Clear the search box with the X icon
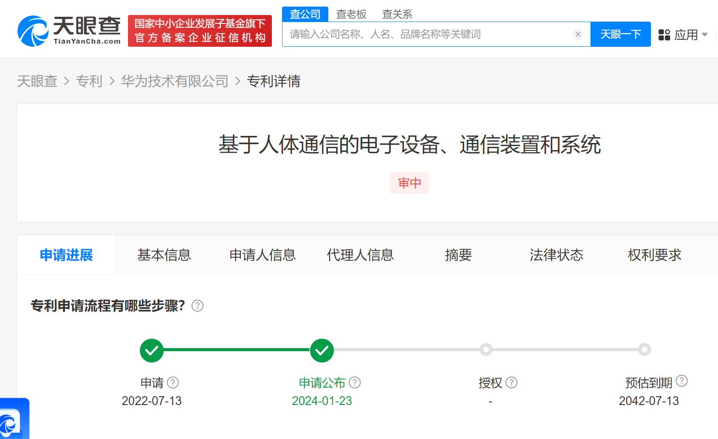Screen dimensions: 718x439 pyautogui.click(x=578, y=34)
